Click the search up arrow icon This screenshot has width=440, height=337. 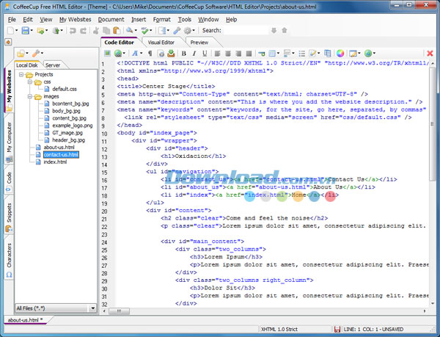285,30
